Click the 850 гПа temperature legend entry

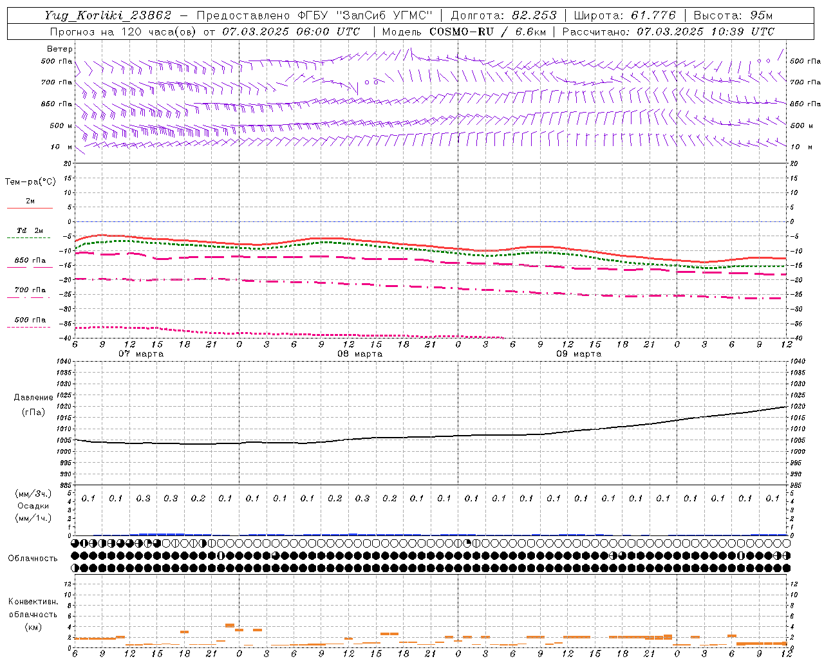tap(30, 261)
